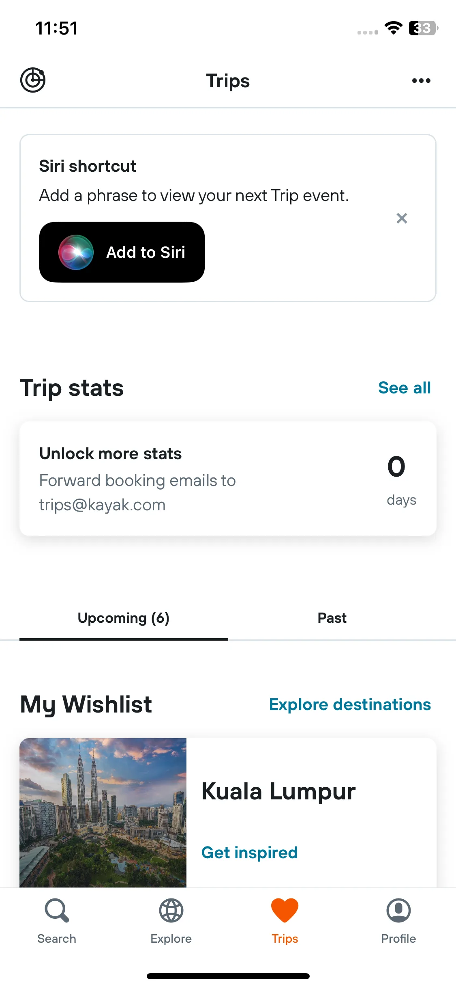Tap the battery indicator in status bar

[x=423, y=28]
